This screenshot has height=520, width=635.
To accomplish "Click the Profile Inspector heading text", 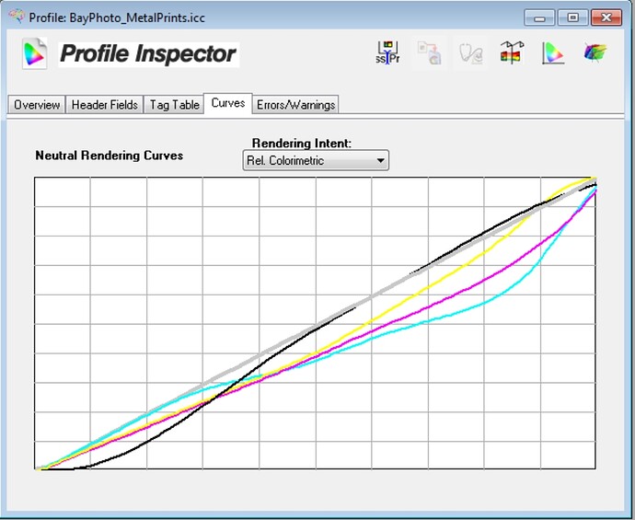I will coord(148,54).
